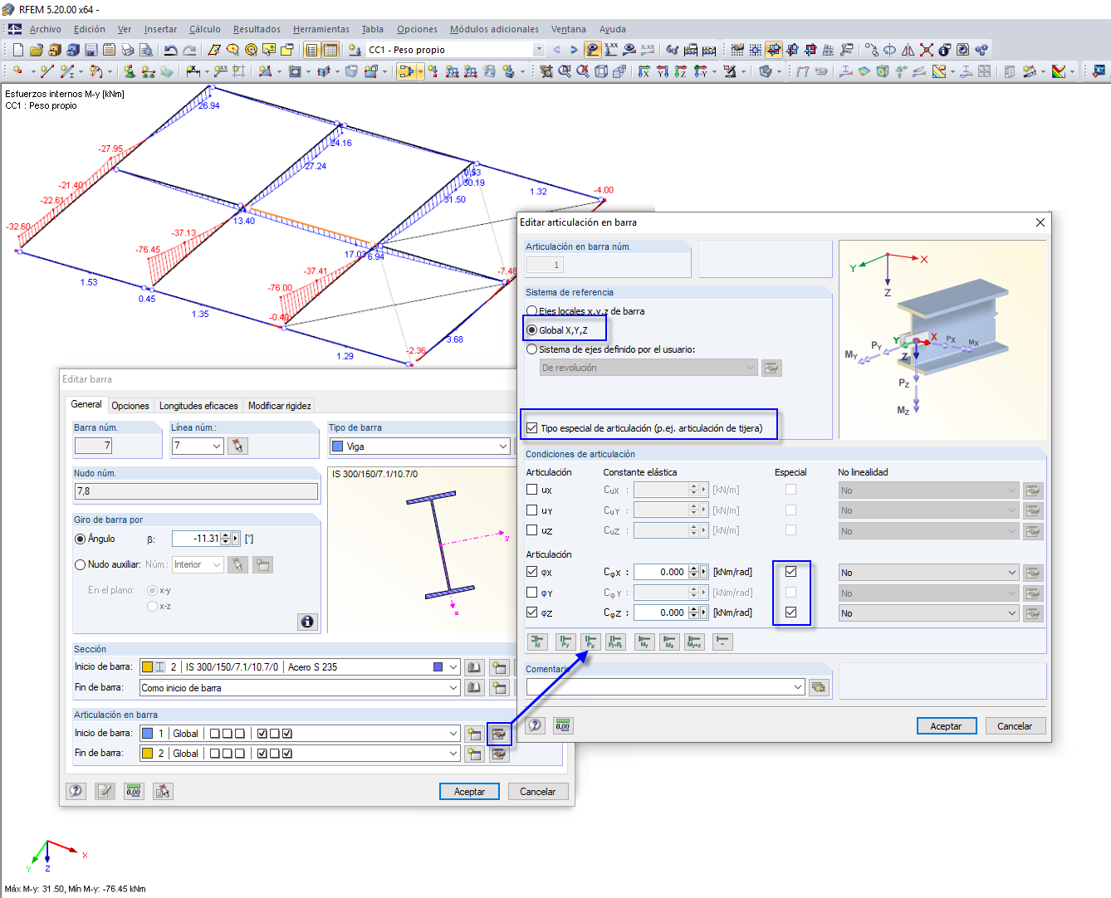Enable the φy rotation hinge checkbox
The width and height of the screenshot is (1111, 898).
(x=531, y=593)
